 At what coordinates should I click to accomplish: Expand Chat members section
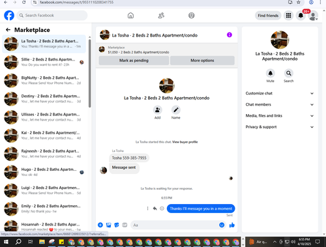tap(280, 104)
